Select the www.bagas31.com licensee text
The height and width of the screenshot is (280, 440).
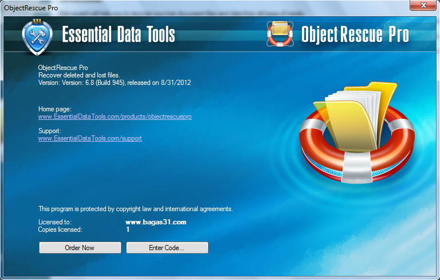click(156, 222)
